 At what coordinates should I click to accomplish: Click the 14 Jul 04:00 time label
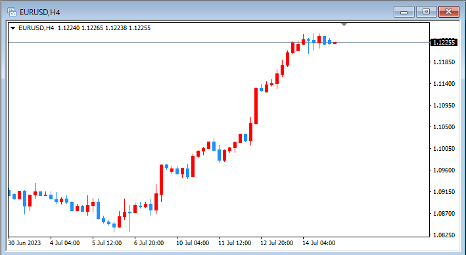click(x=319, y=243)
